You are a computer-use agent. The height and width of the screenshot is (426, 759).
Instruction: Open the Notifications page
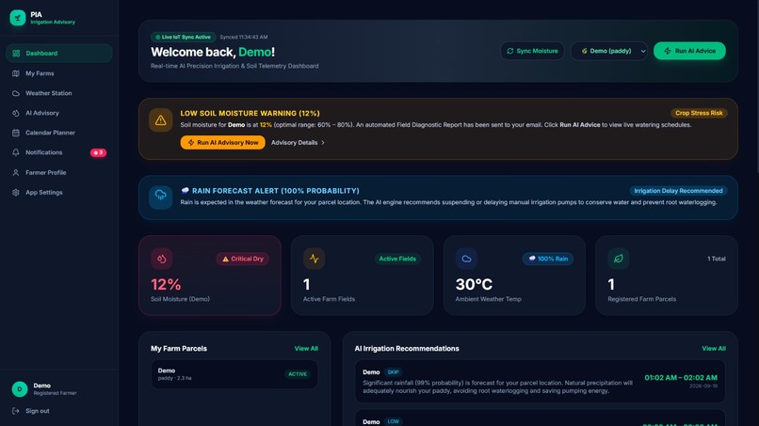click(59, 152)
